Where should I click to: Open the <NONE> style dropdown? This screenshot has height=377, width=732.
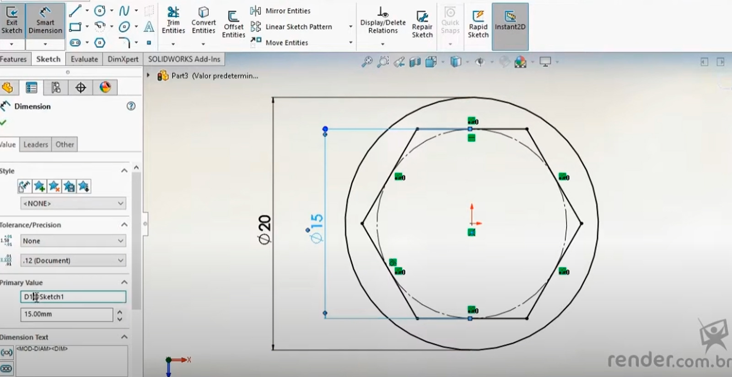[73, 203]
